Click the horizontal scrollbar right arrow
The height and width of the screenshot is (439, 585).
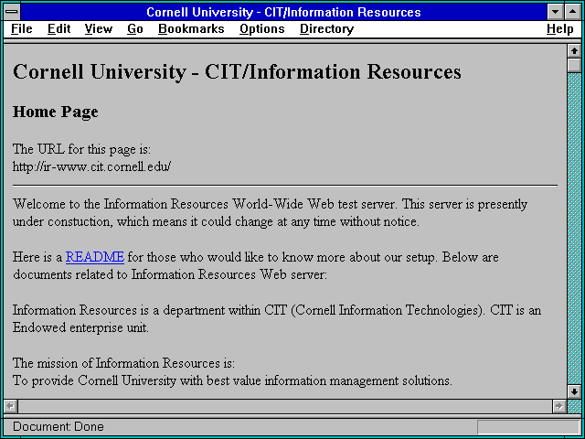point(559,406)
